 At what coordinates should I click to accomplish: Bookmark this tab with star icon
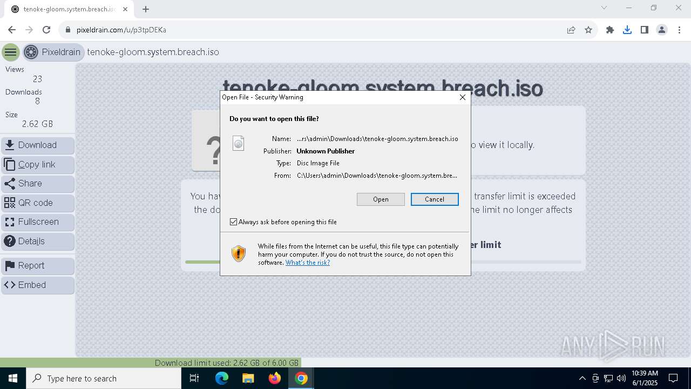[x=588, y=30]
